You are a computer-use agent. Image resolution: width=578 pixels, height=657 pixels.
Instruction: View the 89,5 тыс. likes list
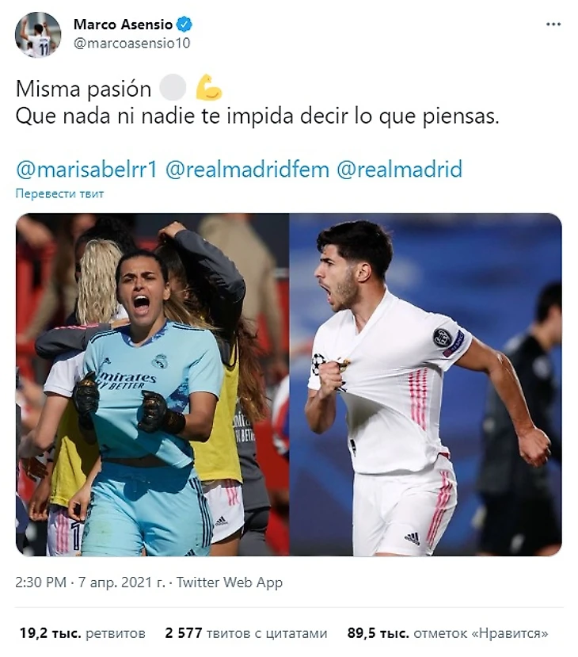click(x=447, y=633)
